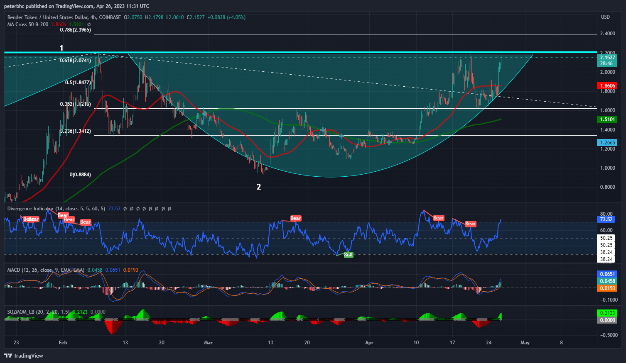The height and width of the screenshot is (363, 626).
Task: Click the green 0.2123 squeeze momentum tag
Action: tap(607, 313)
